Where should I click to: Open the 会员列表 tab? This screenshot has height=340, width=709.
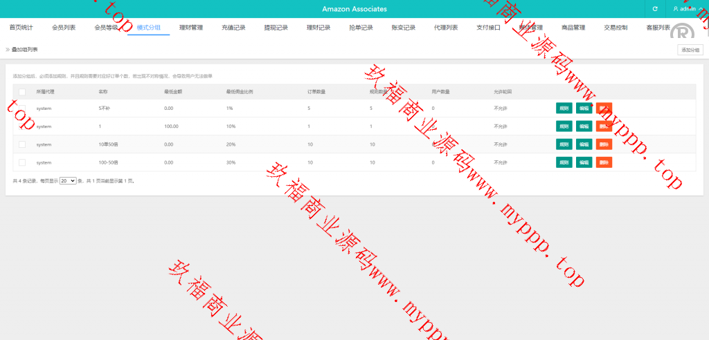pyautogui.click(x=64, y=28)
